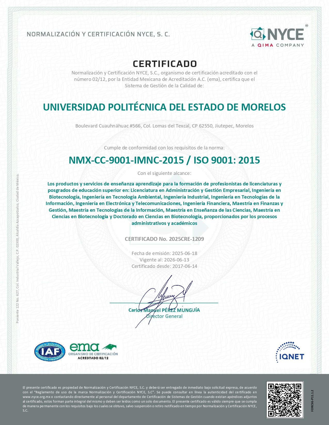Click the eagle emblem beside ema
This screenshot has height=425, width=329.
[109, 347]
